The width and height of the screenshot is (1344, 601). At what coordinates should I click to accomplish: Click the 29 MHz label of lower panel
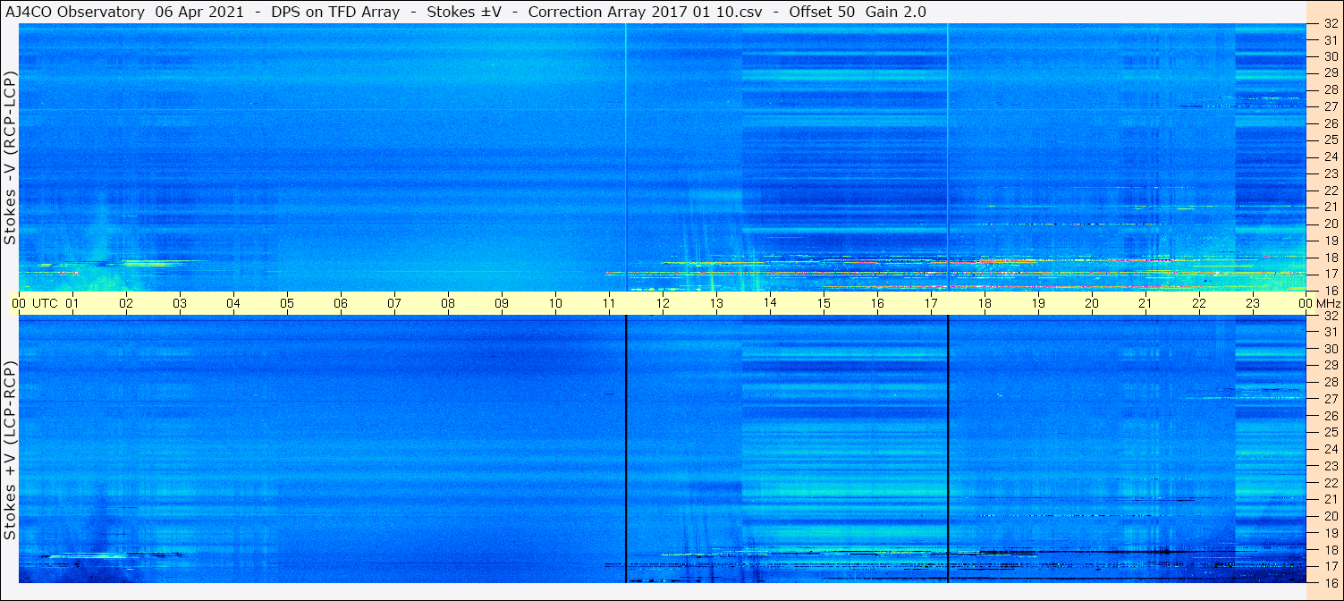(1330, 366)
